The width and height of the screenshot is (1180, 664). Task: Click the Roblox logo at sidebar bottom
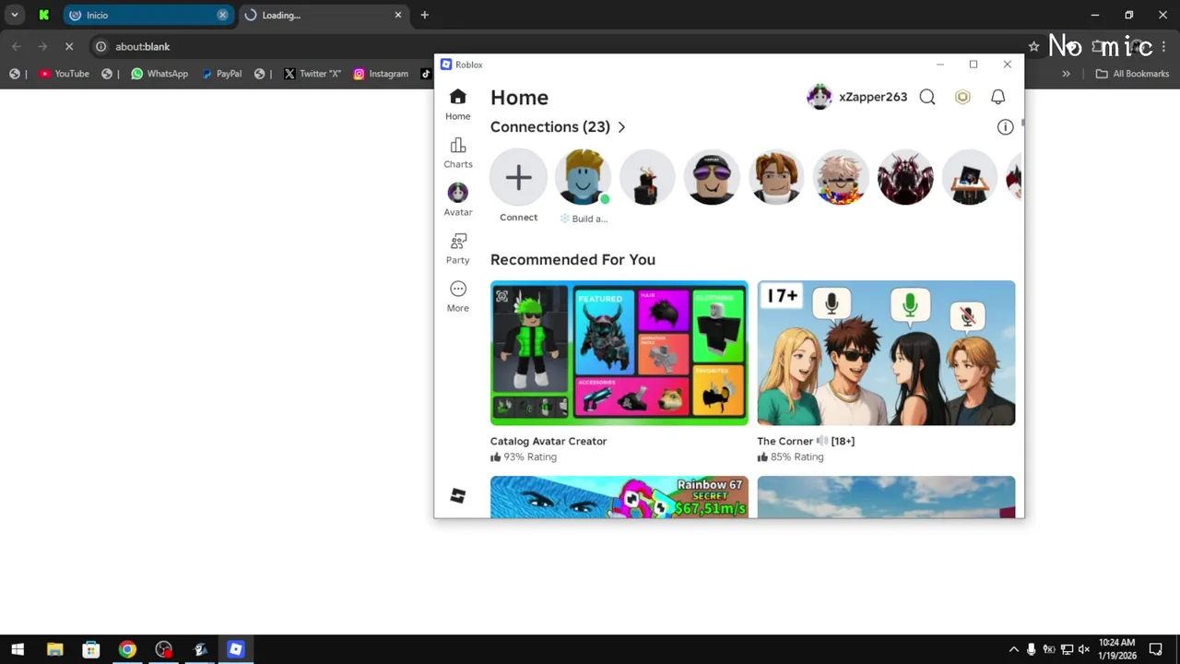[x=458, y=496]
